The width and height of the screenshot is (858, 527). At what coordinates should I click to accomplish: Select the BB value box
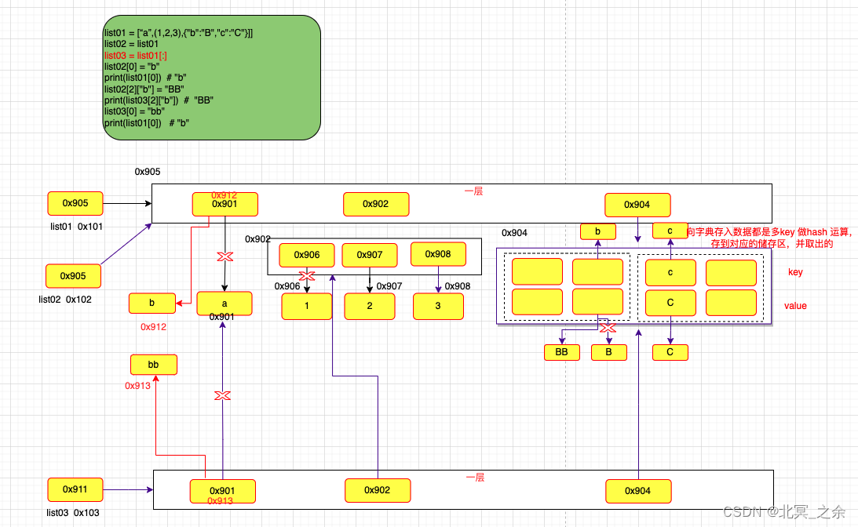coord(562,352)
